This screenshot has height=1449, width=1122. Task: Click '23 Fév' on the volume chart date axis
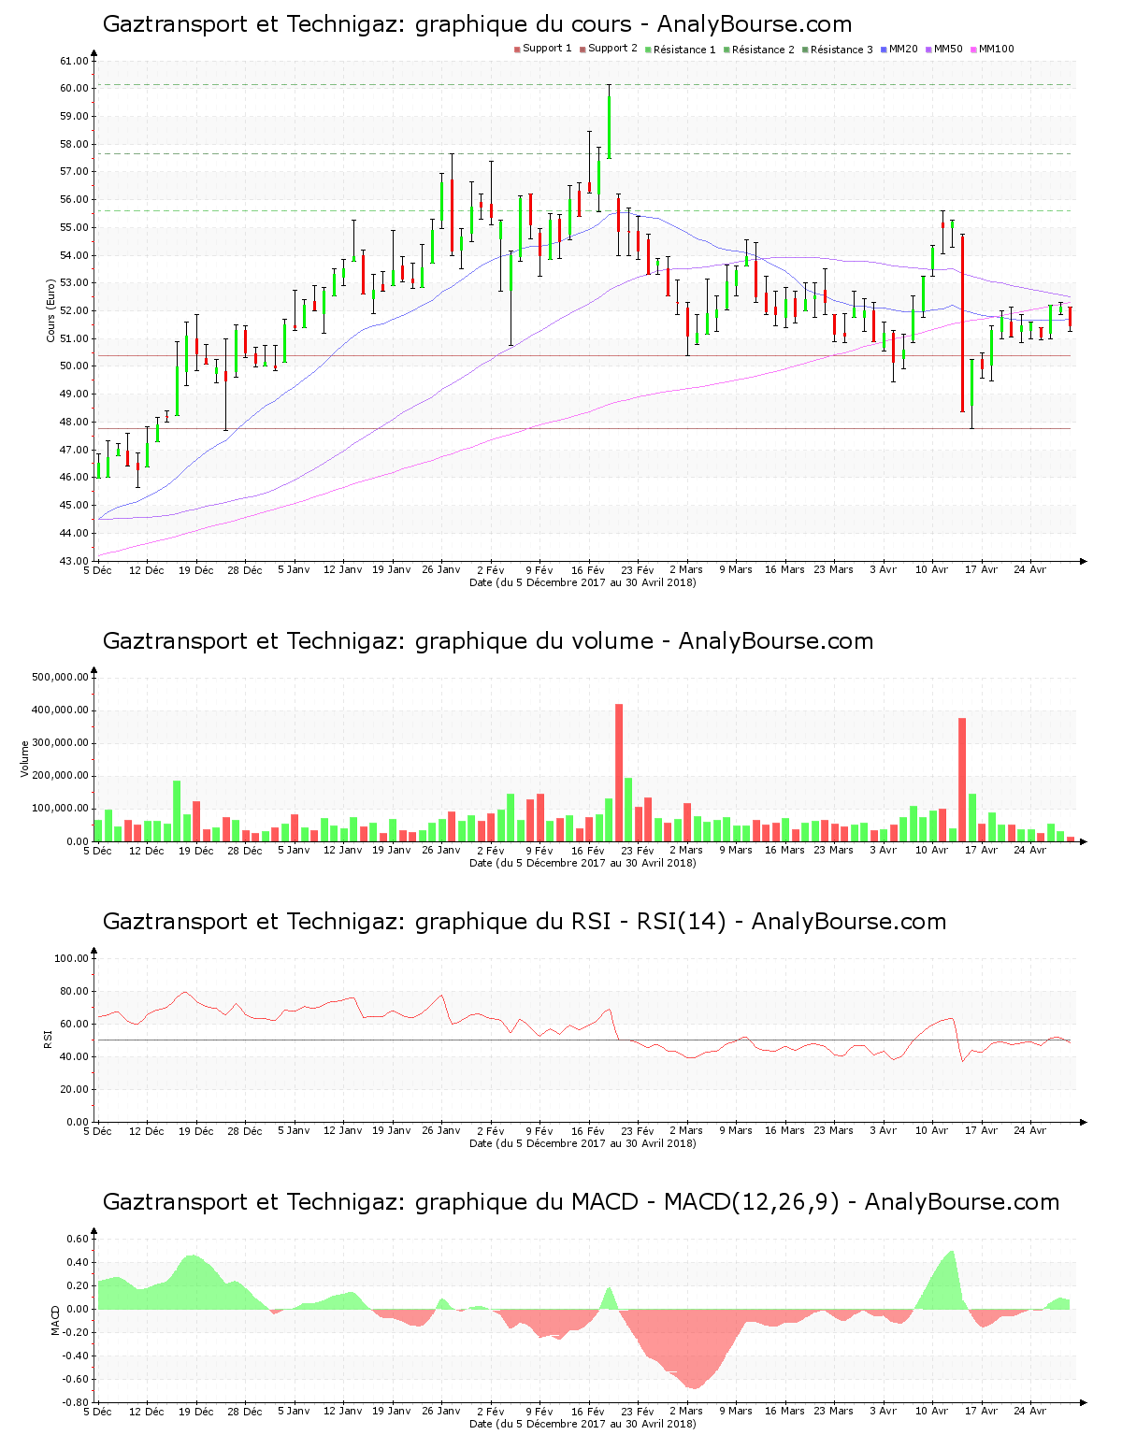(637, 851)
